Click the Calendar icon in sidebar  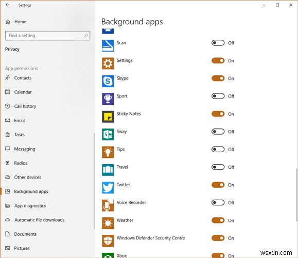click(x=7, y=92)
